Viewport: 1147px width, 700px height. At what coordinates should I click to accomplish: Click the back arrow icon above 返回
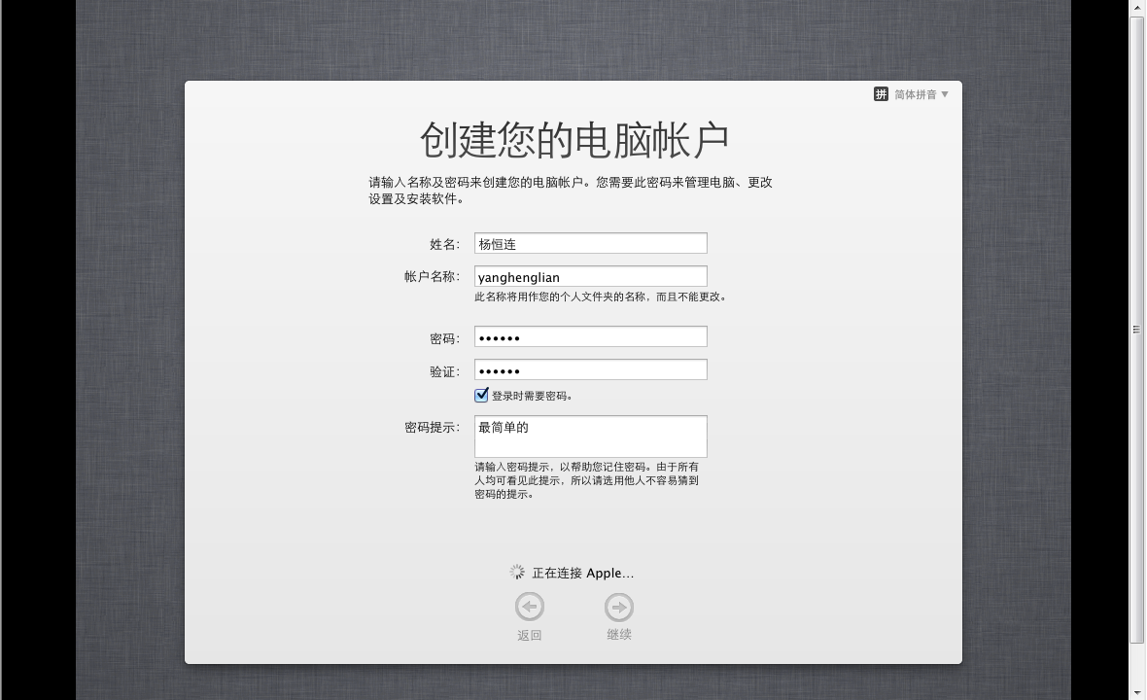[x=530, y=607]
